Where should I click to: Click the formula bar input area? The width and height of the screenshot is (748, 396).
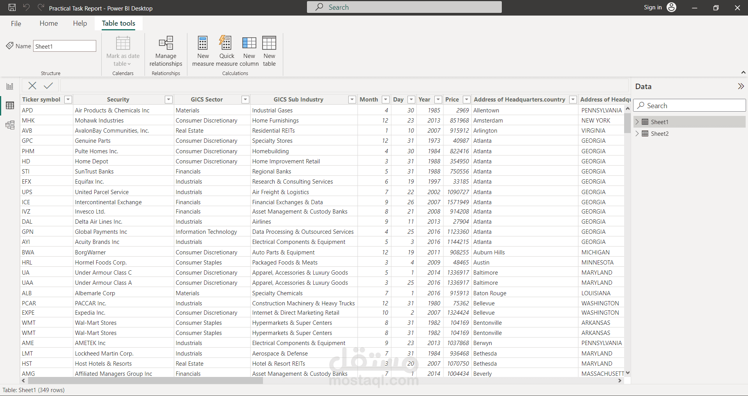tap(344, 86)
